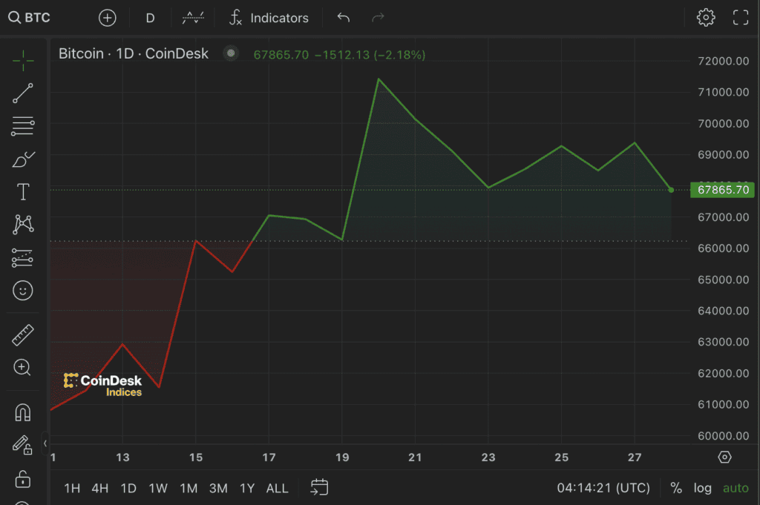The height and width of the screenshot is (505, 760).
Task: Click the compare or add symbol plus icon
Action: (x=107, y=18)
